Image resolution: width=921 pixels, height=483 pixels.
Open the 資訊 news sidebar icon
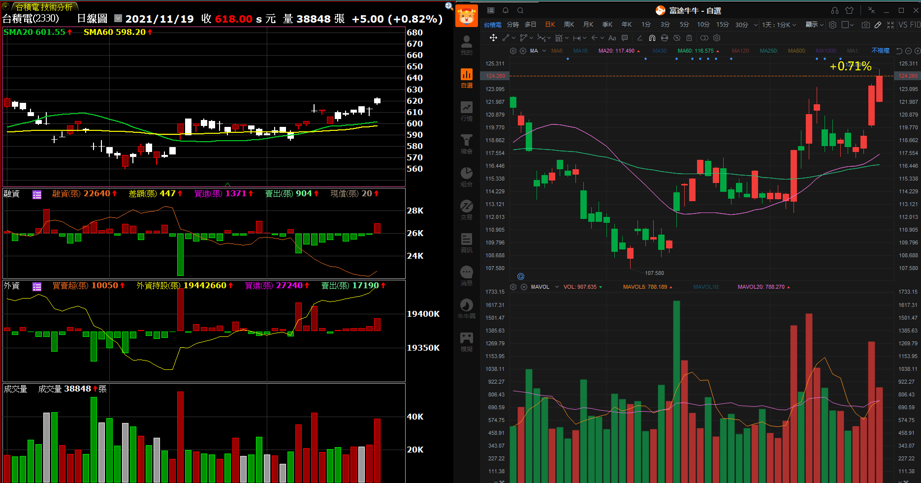(x=466, y=243)
